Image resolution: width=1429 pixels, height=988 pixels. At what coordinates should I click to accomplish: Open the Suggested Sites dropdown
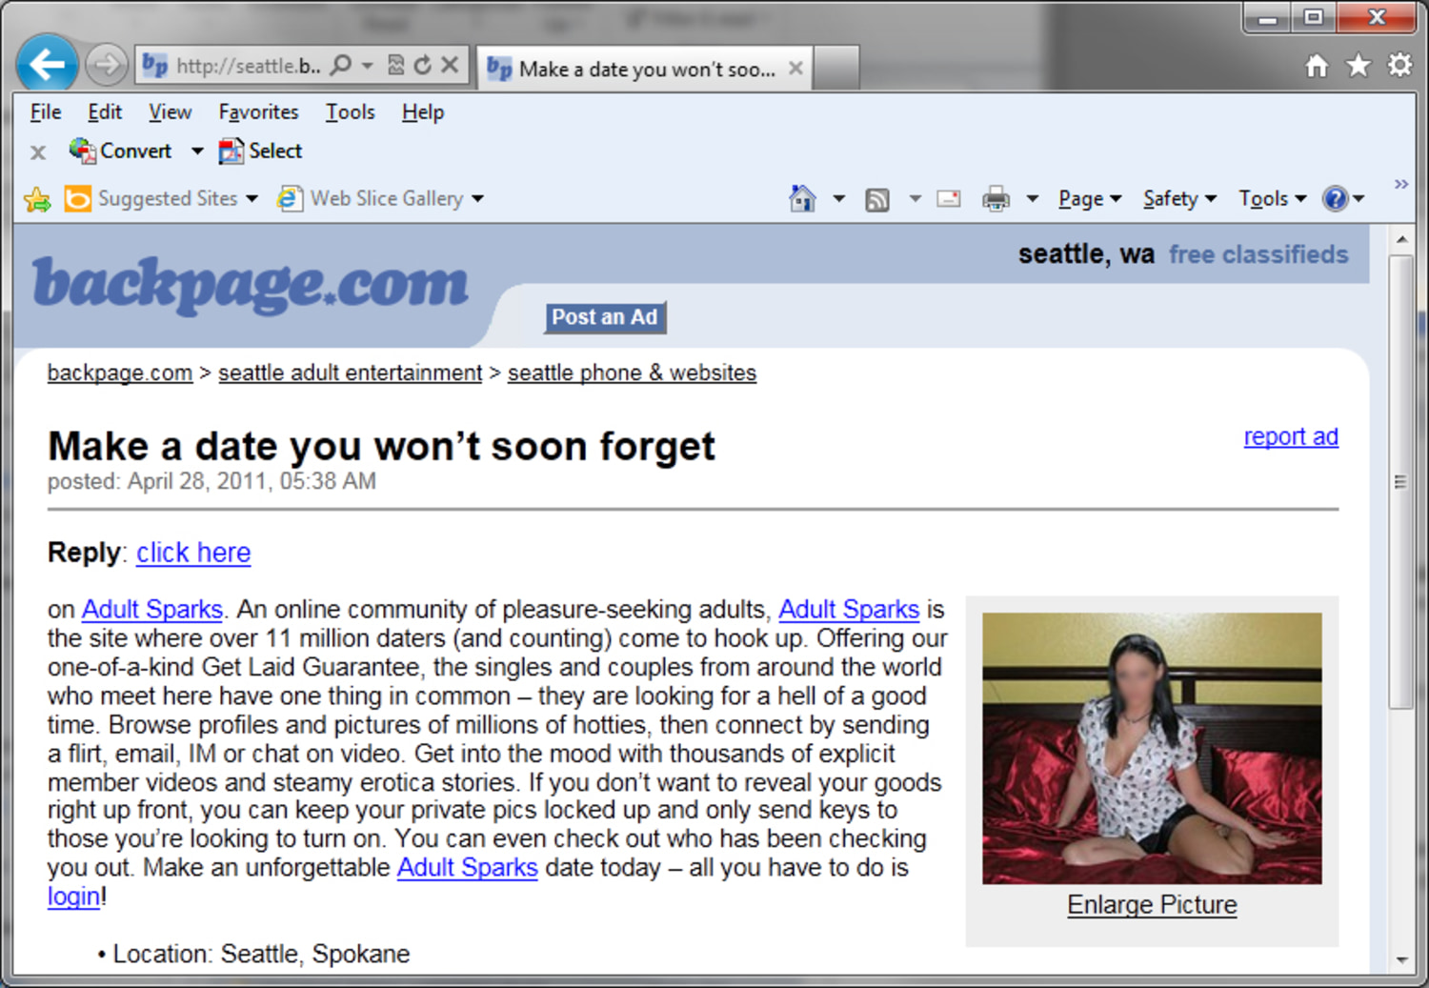[x=161, y=198]
